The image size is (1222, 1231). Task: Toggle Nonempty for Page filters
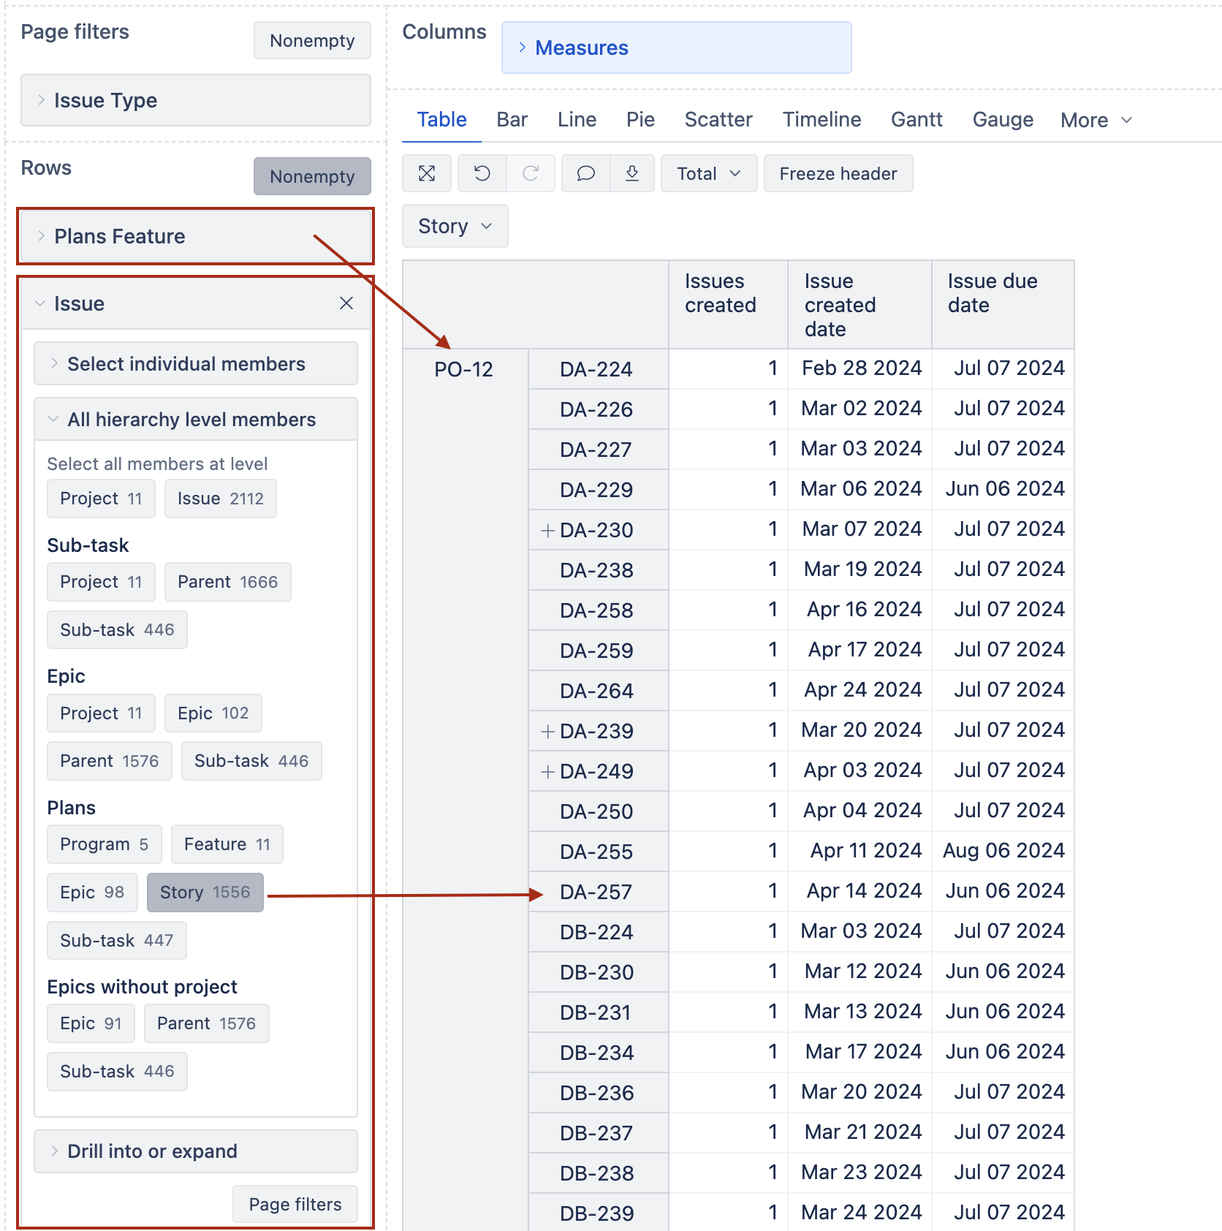(312, 40)
